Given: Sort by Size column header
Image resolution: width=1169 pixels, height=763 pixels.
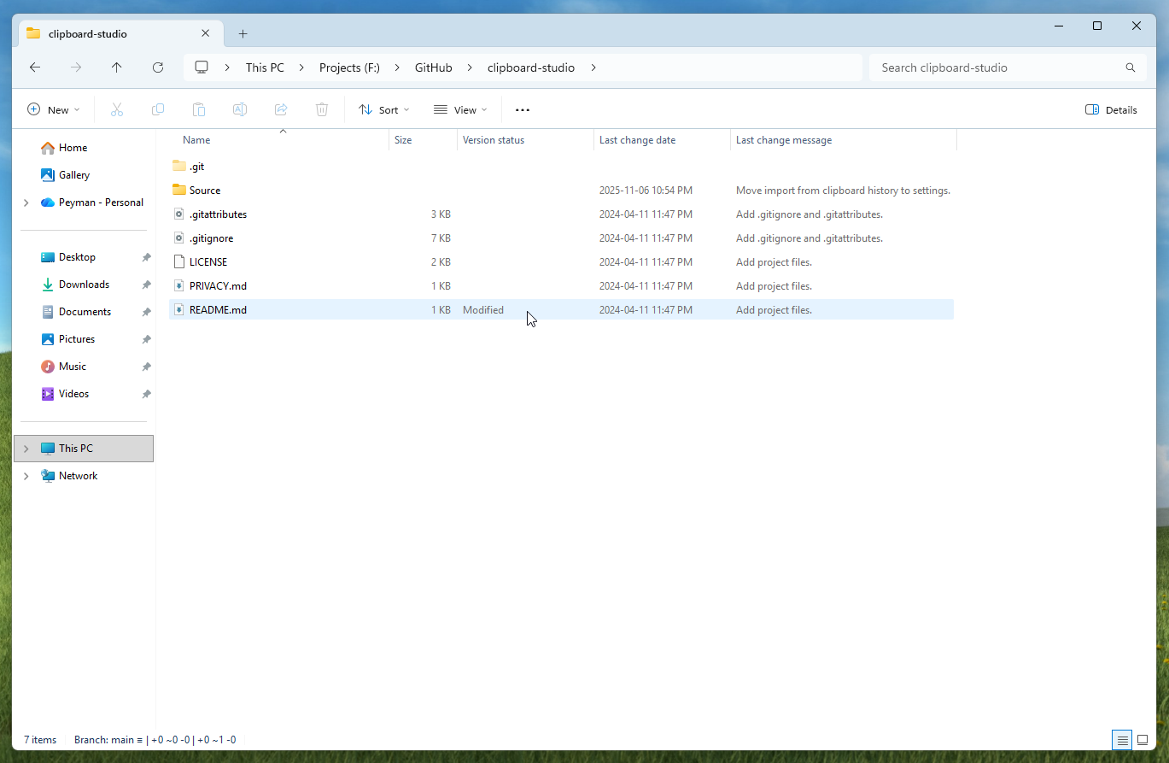Looking at the screenshot, I should point(423,140).
